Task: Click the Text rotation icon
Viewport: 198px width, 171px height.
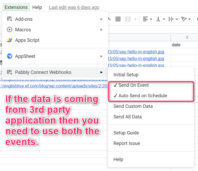Action: [x=184, y=19]
